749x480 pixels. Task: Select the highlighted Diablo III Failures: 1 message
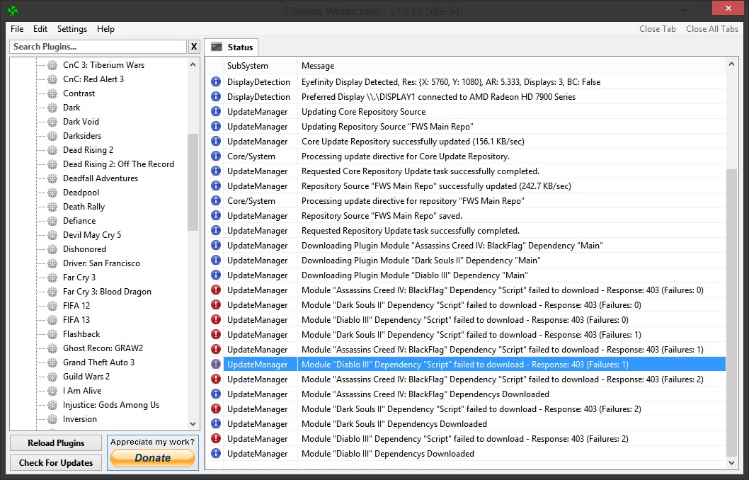(465, 365)
